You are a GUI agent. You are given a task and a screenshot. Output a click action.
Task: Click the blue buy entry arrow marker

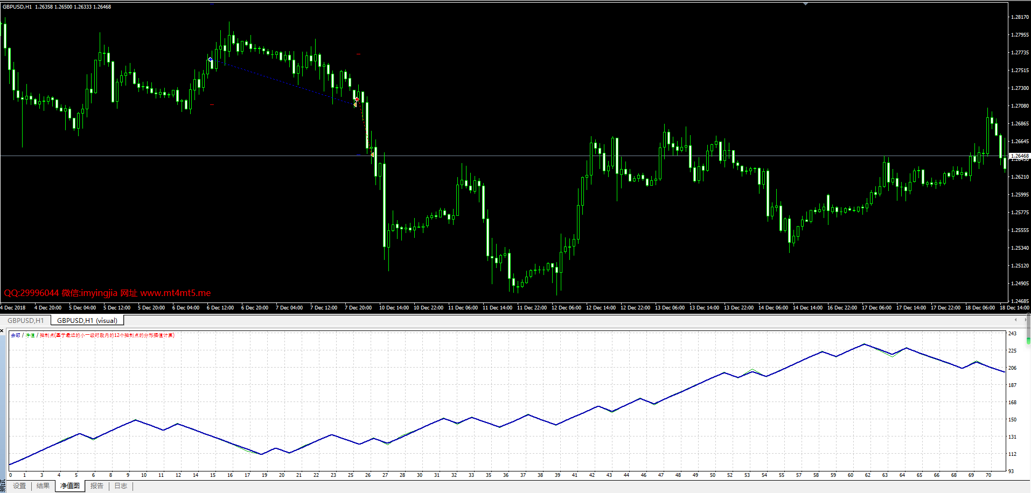pos(210,59)
